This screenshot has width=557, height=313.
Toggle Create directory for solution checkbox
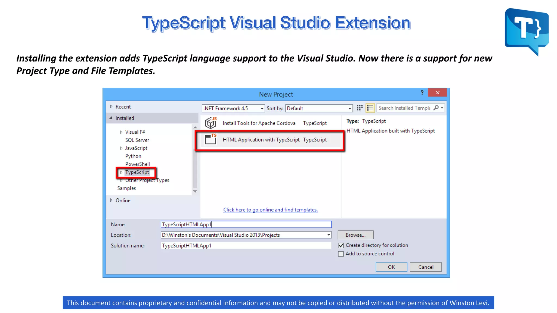point(341,246)
